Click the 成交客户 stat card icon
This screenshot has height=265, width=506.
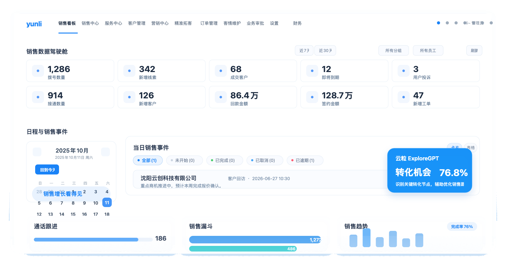pyautogui.click(x=221, y=71)
